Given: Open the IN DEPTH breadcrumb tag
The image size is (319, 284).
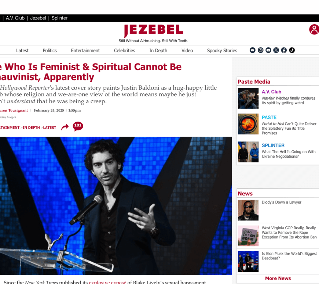Looking at the screenshot, I should pyautogui.click(x=31, y=127).
